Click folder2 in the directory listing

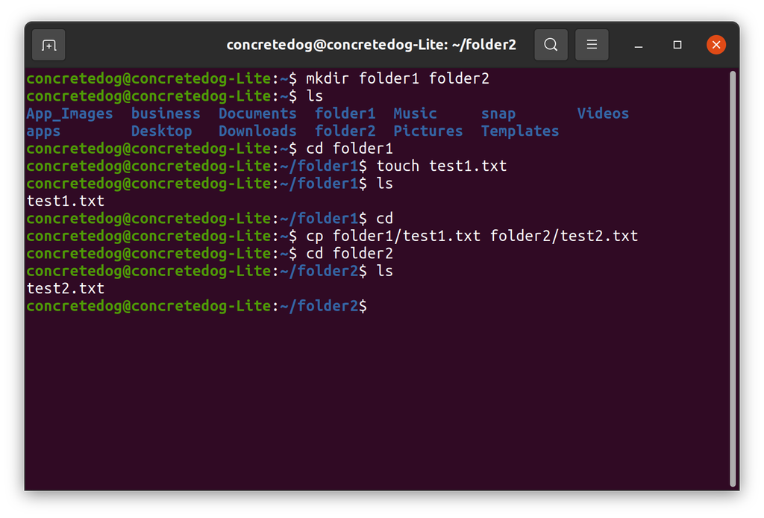[345, 131]
